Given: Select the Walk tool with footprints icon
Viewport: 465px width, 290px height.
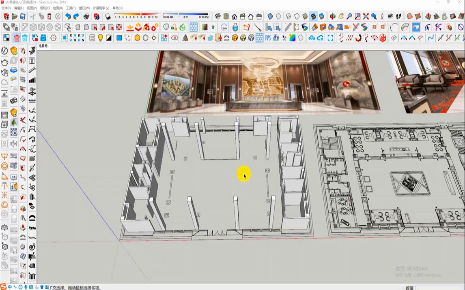Looking at the screenshot, I should [x=398, y=17].
